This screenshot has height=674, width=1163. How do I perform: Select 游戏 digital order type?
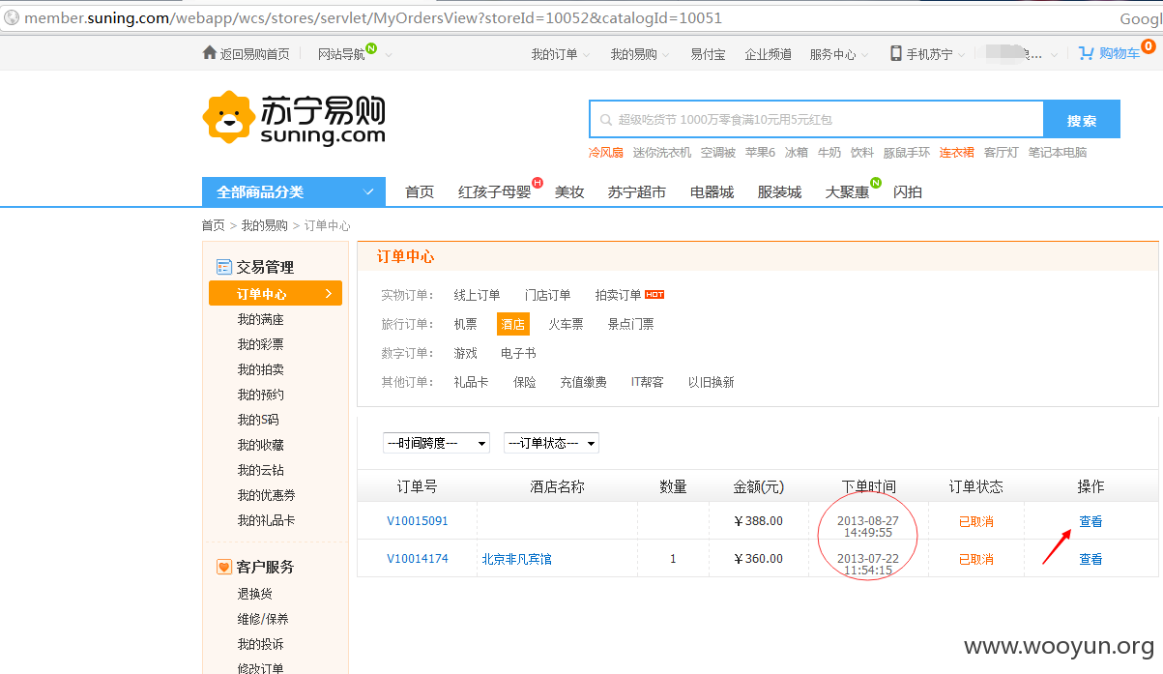point(466,353)
